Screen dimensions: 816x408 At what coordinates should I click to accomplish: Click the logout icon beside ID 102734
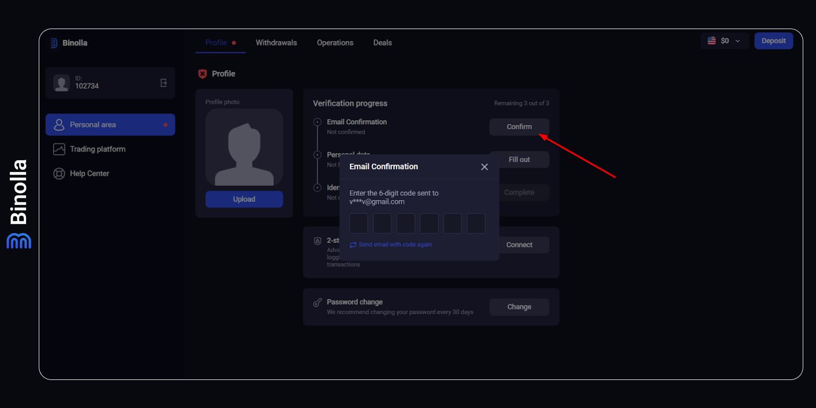pos(164,83)
